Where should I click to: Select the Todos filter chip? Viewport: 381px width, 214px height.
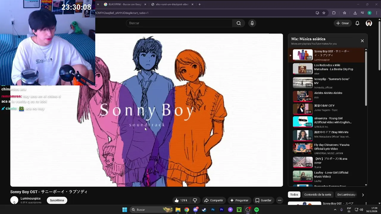click(294, 195)
